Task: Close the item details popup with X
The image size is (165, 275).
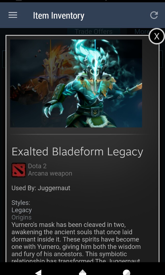Action: [x=157, y=36]
